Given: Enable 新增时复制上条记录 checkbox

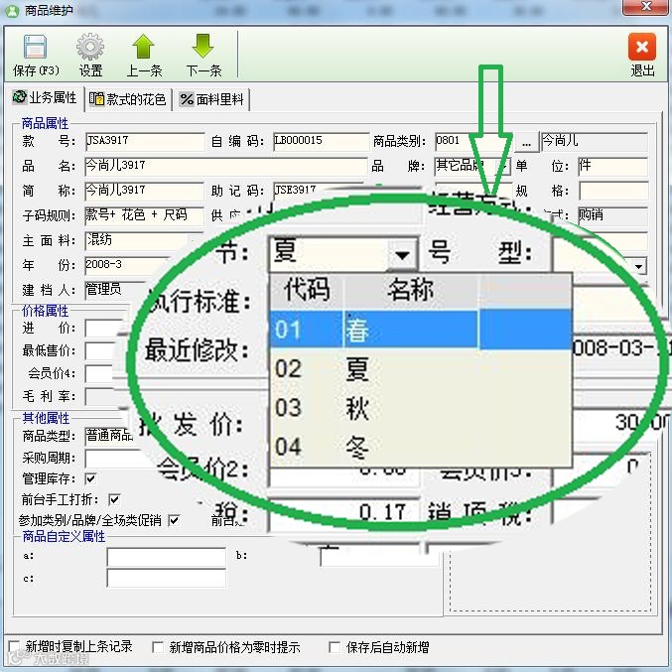Looking at the screenshot, I should click(x=14, y=646).
